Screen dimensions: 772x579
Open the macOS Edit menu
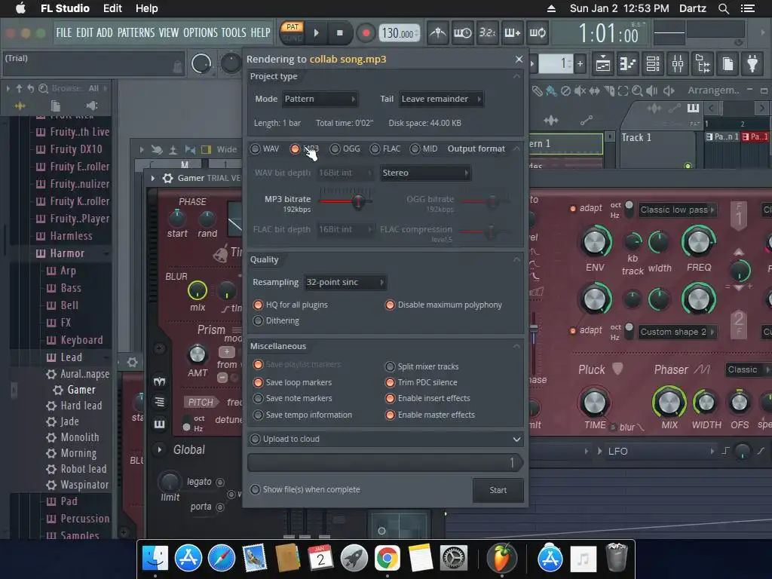(x=112, y=8)
